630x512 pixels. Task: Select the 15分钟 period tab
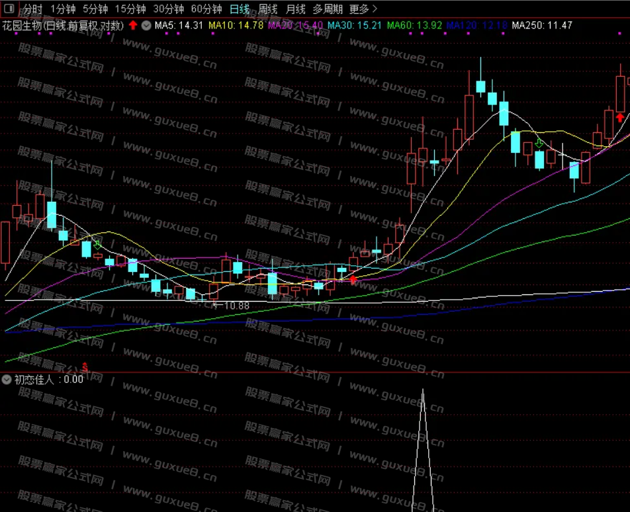(130, 9)
